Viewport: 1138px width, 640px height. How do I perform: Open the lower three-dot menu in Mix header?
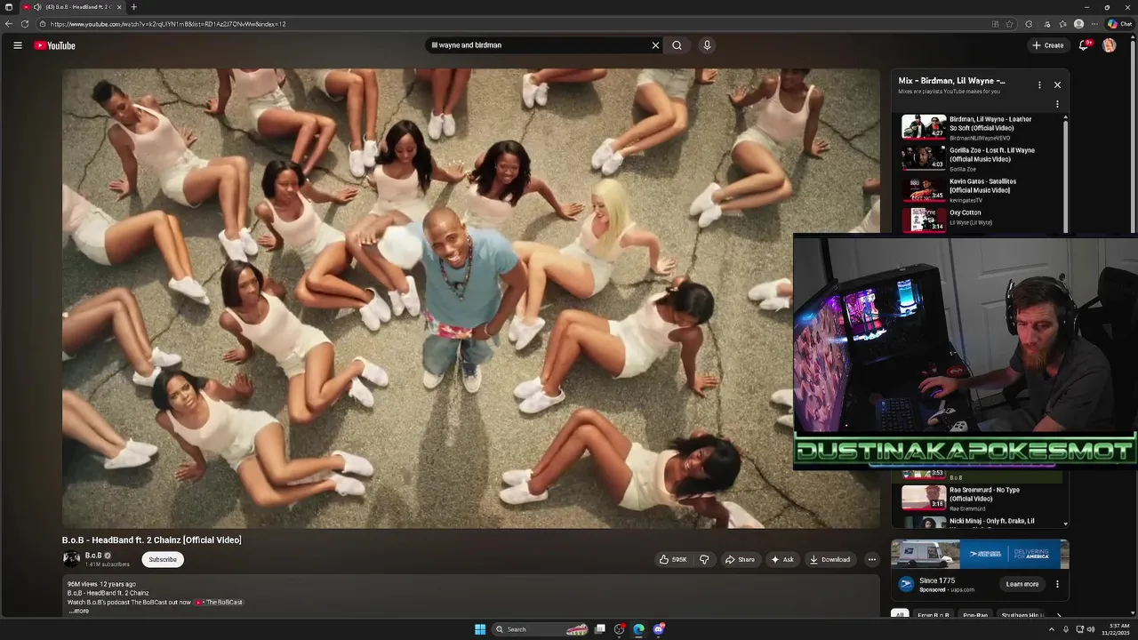point(1057,104)
